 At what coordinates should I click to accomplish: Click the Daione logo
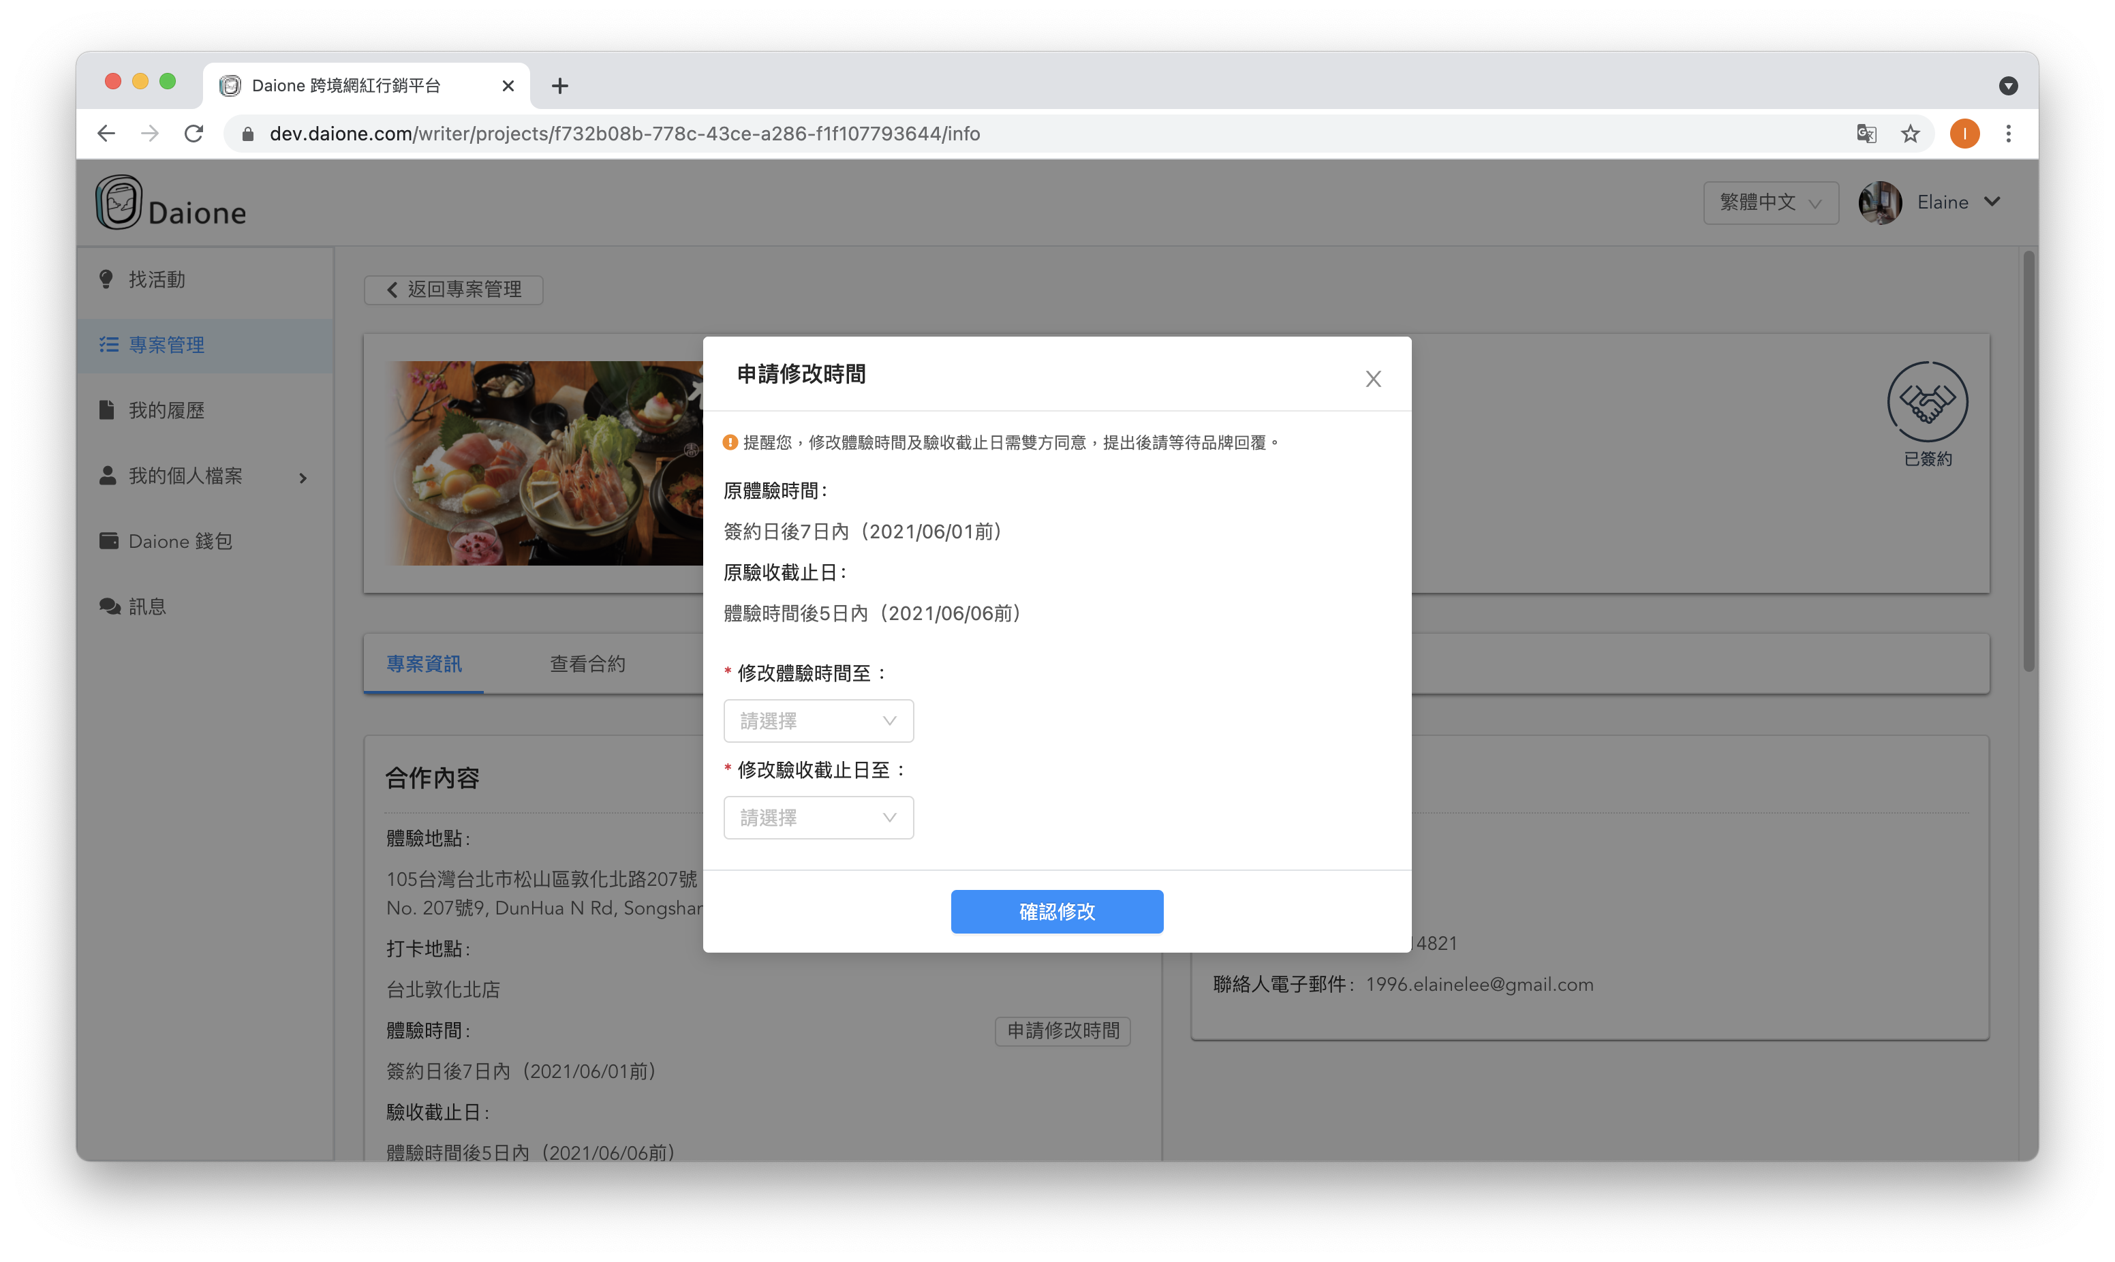(x=171, y=202)
